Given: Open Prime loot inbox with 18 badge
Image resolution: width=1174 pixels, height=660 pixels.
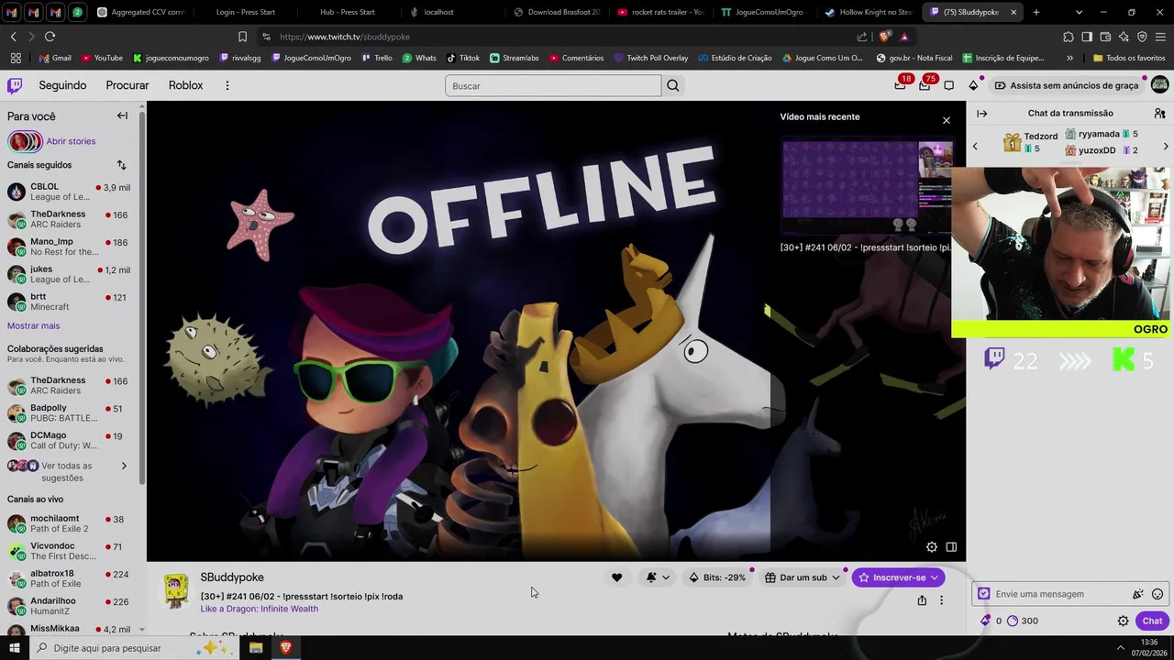Looking at the screenshot, I should click(900, 85).
